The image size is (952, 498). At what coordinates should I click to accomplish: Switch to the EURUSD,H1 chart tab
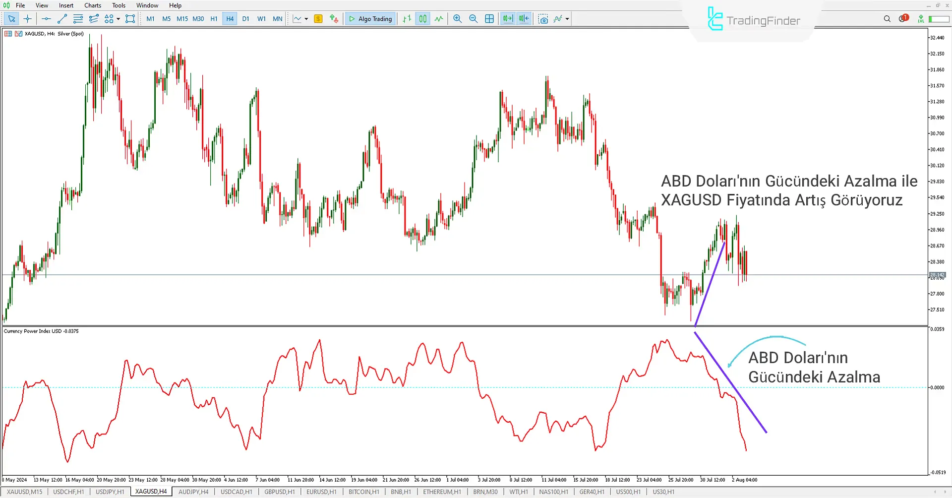(321, 492)
